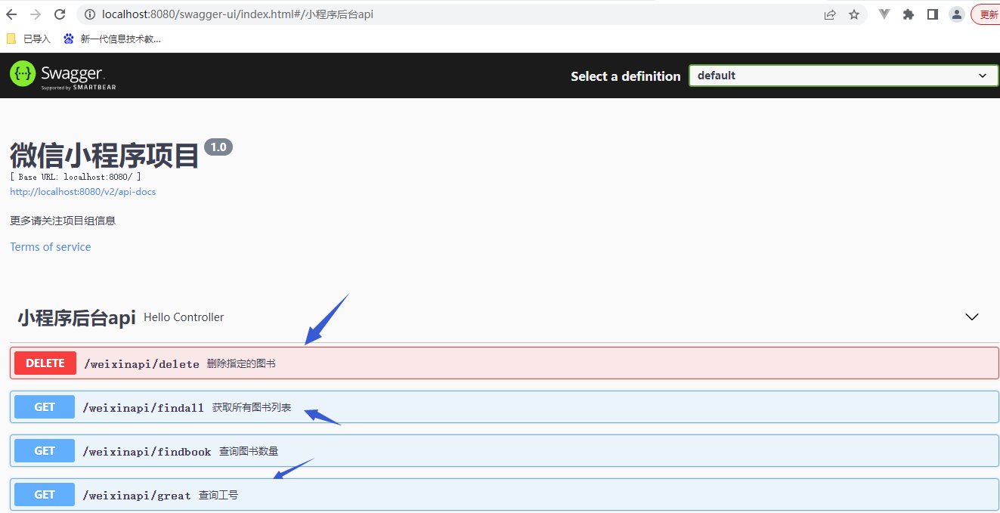The height and width of the screenshot is (513, 1000).
Task: Click the 删除指定的图书 summary text
Action: pos(241,364)
